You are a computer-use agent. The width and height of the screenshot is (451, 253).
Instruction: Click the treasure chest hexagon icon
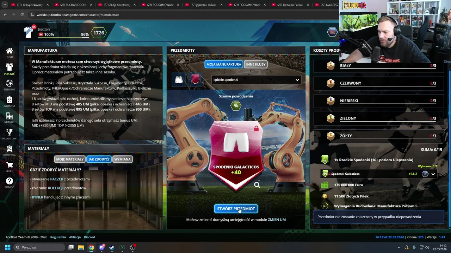pyautogui.click(x=332, y=32)
